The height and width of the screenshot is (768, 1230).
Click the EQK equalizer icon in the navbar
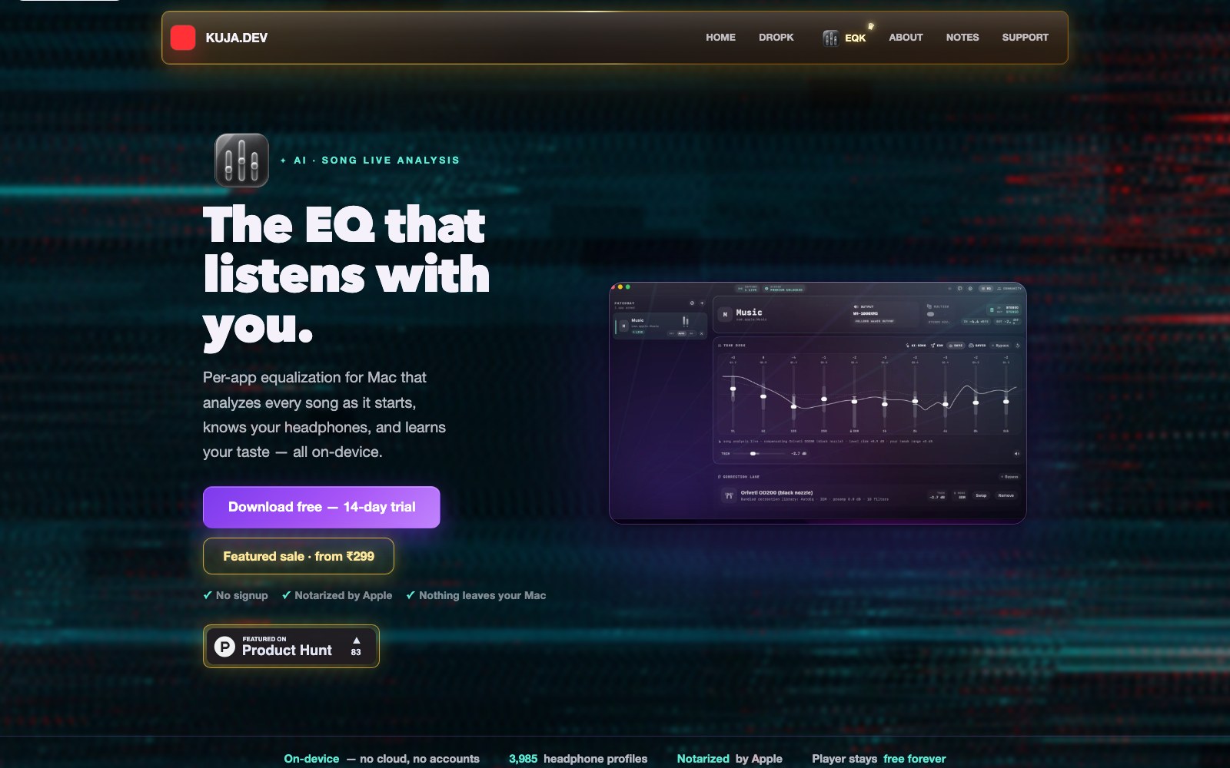pyautogui.click(x=830, y=38)
